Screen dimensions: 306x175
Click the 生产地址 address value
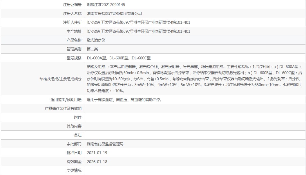[x=139, y=31]
